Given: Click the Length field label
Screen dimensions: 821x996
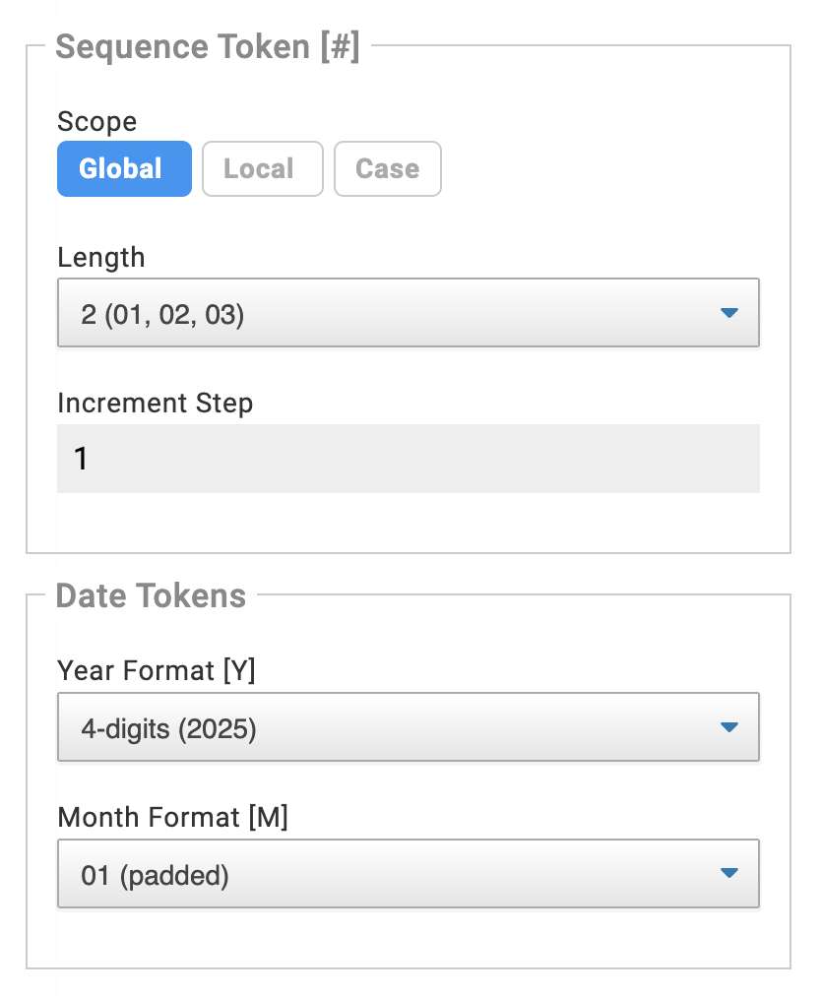Looking at the screenshot, I should click(100, 258).
